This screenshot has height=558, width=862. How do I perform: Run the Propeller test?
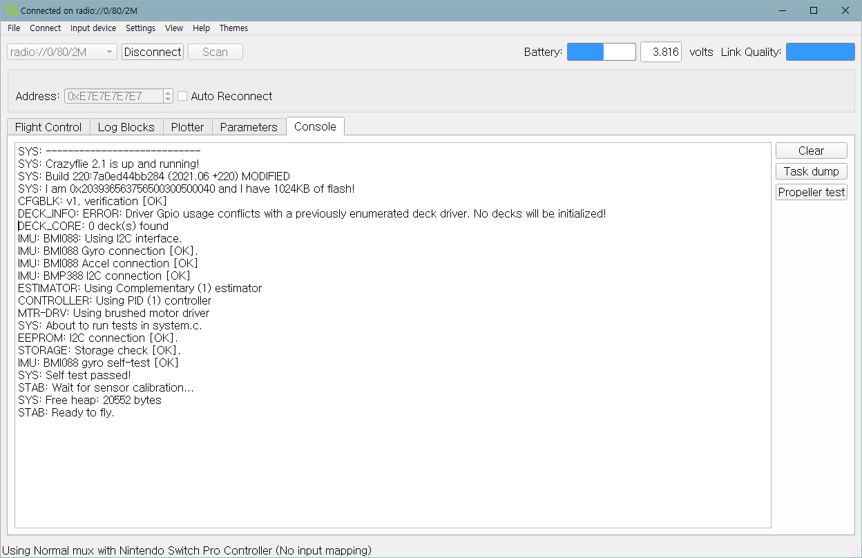tap(811, 192)
